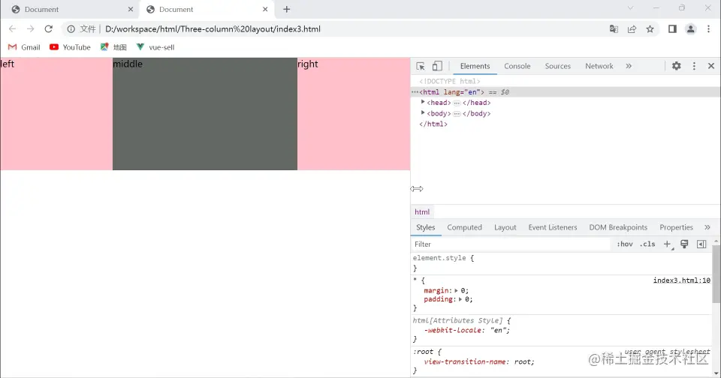The width and height of the screenshot is (721, 378).
Task: Add a new style rule plus icon
Action: (x=667, y=244)
